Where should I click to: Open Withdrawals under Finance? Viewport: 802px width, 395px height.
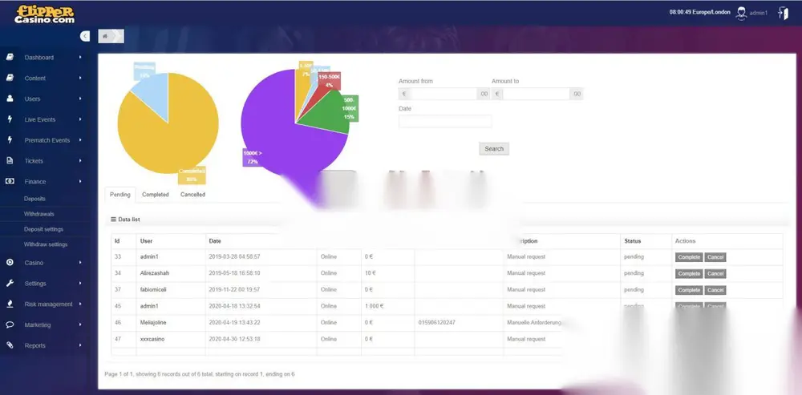[x=38, y=214]
